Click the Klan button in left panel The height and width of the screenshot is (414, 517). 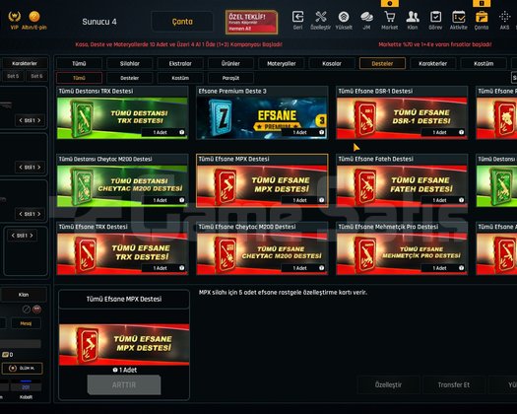(x=24, y=295)
